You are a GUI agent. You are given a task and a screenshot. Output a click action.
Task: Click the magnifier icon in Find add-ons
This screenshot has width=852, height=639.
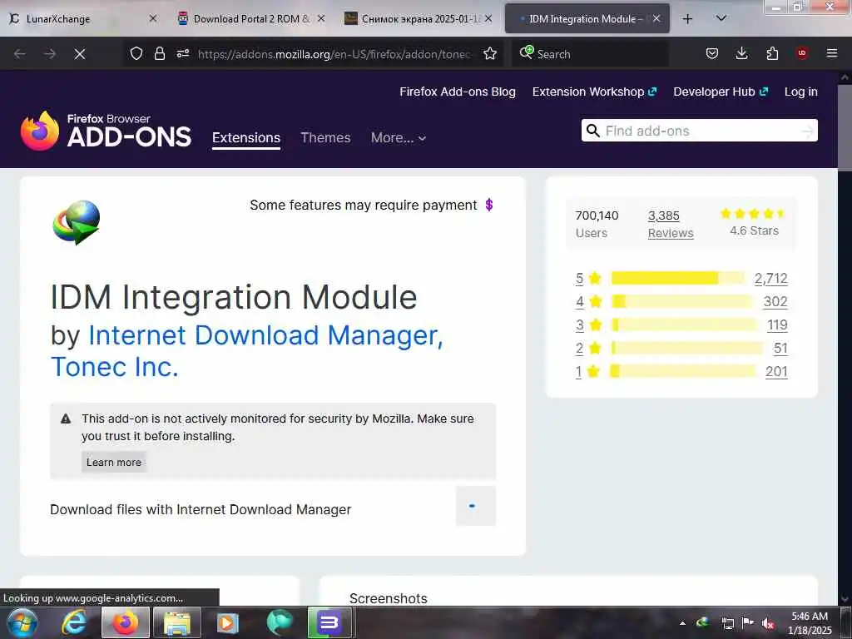click(592, 131)
